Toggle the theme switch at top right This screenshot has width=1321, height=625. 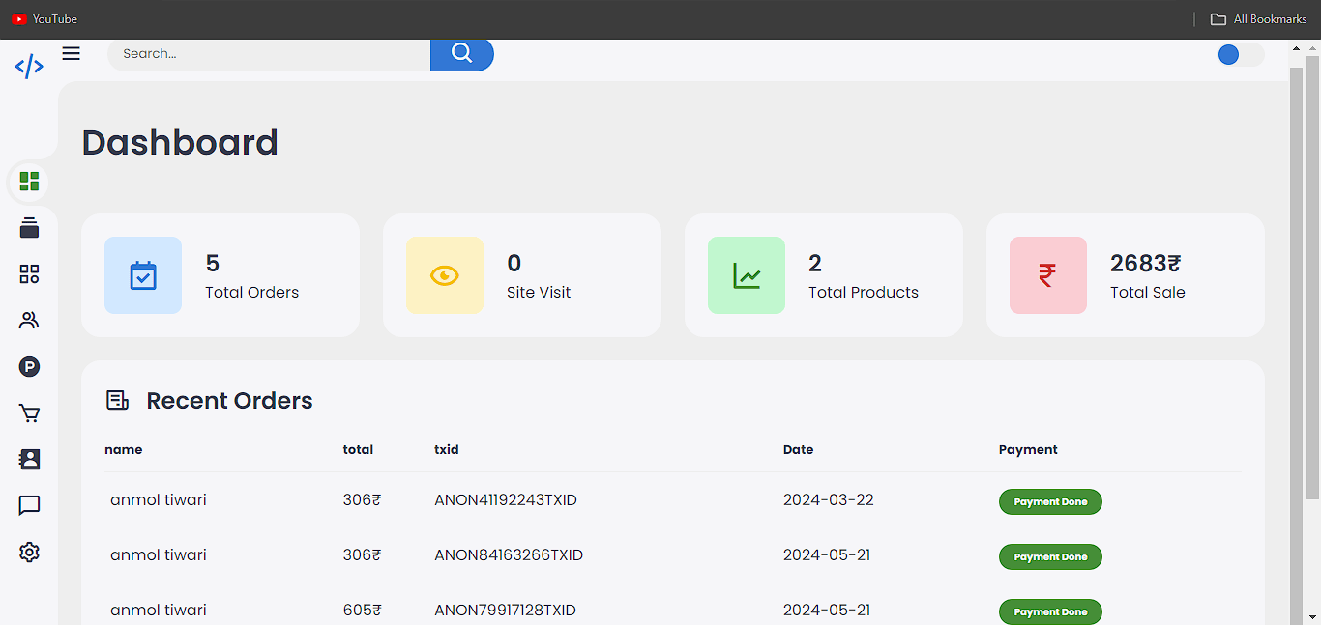pos(1241,55)
